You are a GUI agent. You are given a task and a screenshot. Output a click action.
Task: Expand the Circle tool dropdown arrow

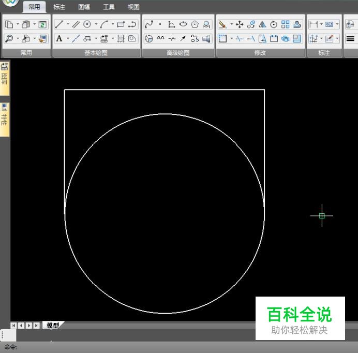click(x=96, y=24)
